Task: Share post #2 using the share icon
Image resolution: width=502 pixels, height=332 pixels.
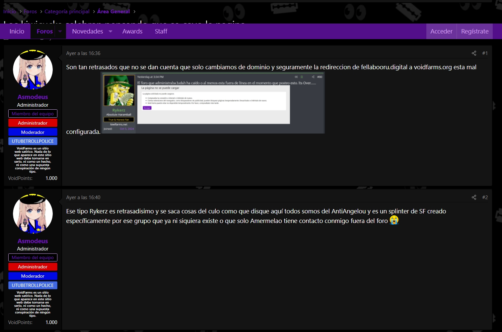Action: [x=474, y=197]
